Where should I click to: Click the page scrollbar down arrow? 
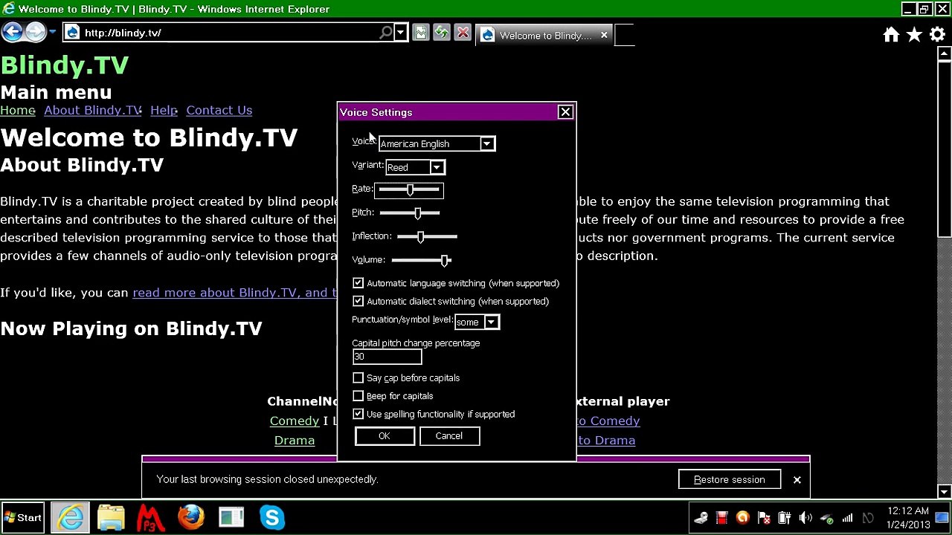tap(945, 491)
